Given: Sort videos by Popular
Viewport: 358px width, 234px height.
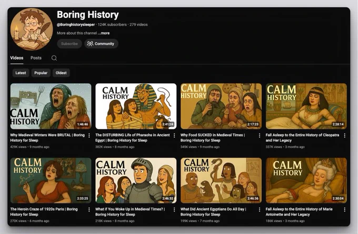Looking at the screenshot, I should click(x=41, y=73).
